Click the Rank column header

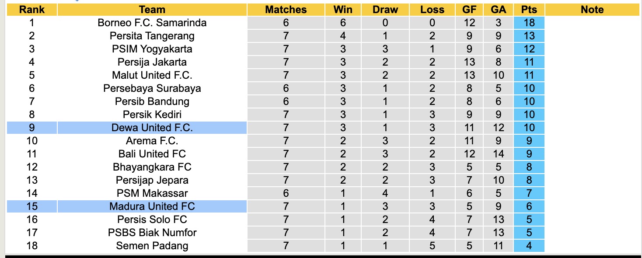[32, 10]
